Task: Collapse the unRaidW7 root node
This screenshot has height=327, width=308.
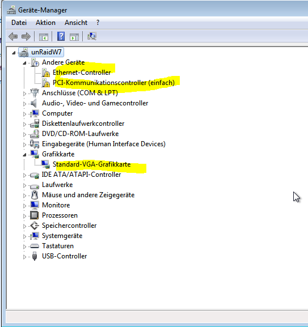Action: click(x=14, y=53)
